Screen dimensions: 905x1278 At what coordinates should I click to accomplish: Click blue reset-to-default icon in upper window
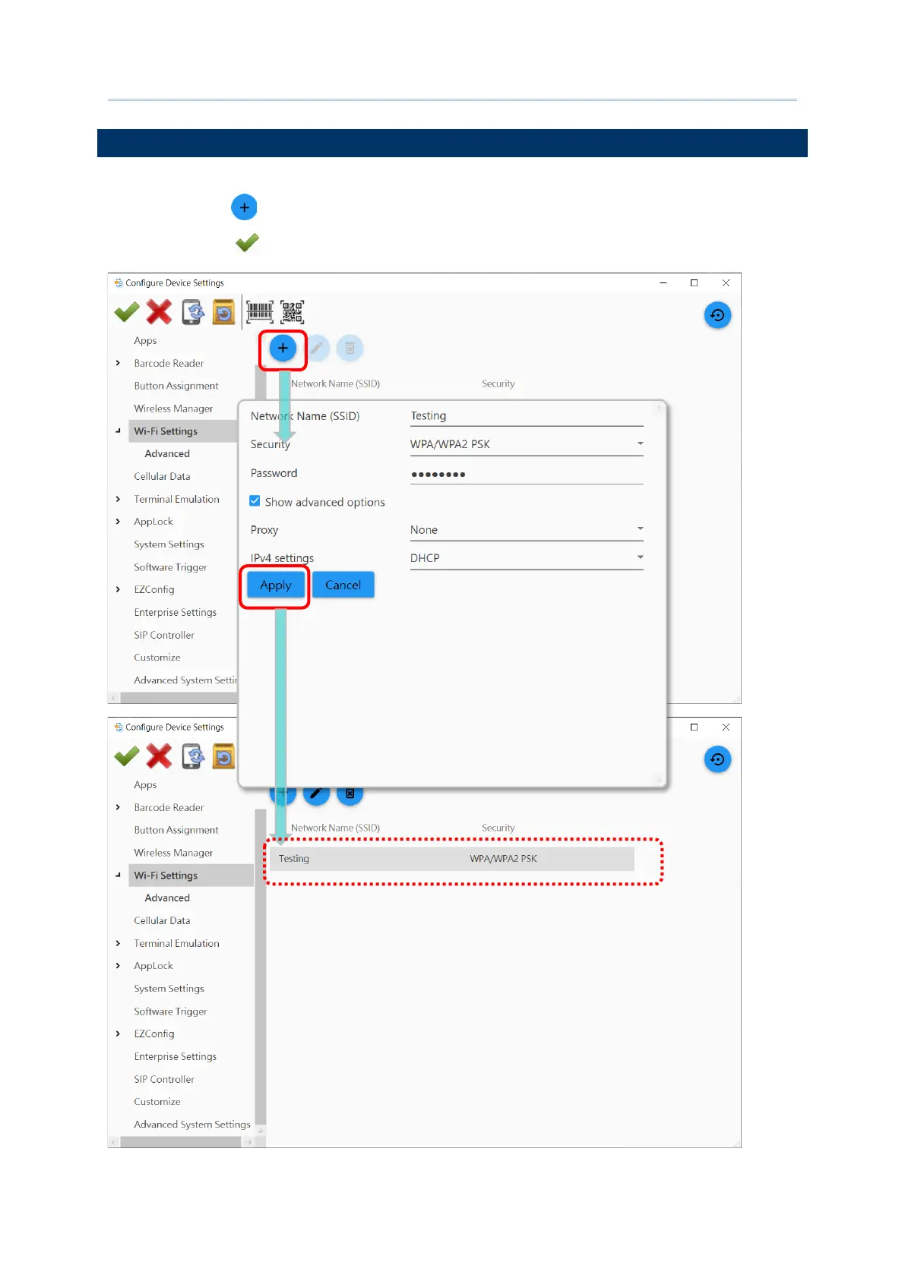[x=717, y=315]
